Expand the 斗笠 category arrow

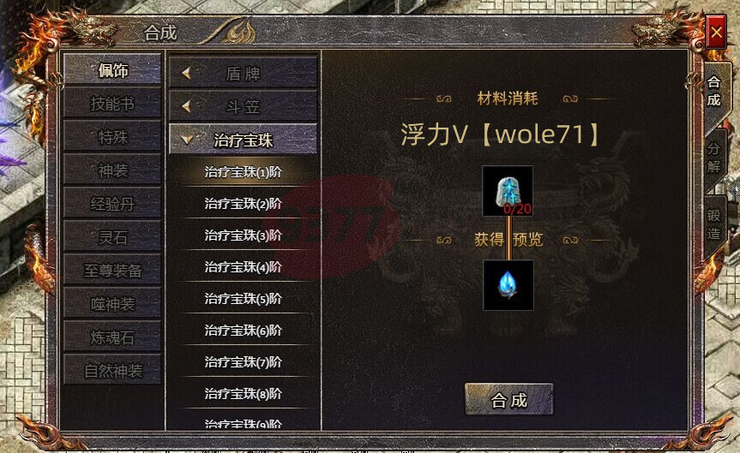click(x=186, y=106)
